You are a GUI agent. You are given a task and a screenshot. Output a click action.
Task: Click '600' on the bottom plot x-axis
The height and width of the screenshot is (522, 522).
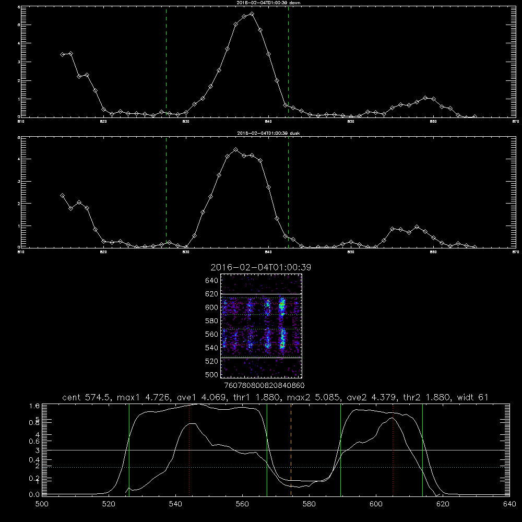pos(376,504)
